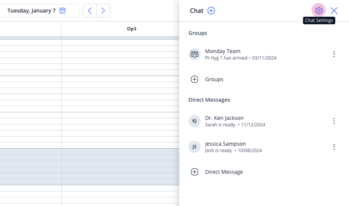
Task: Click 'Sarah is ready.' message preview
Action: tap(220, 125)
